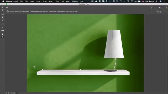
Task: Open the Edit menu
Action: [x=26, y=1]
